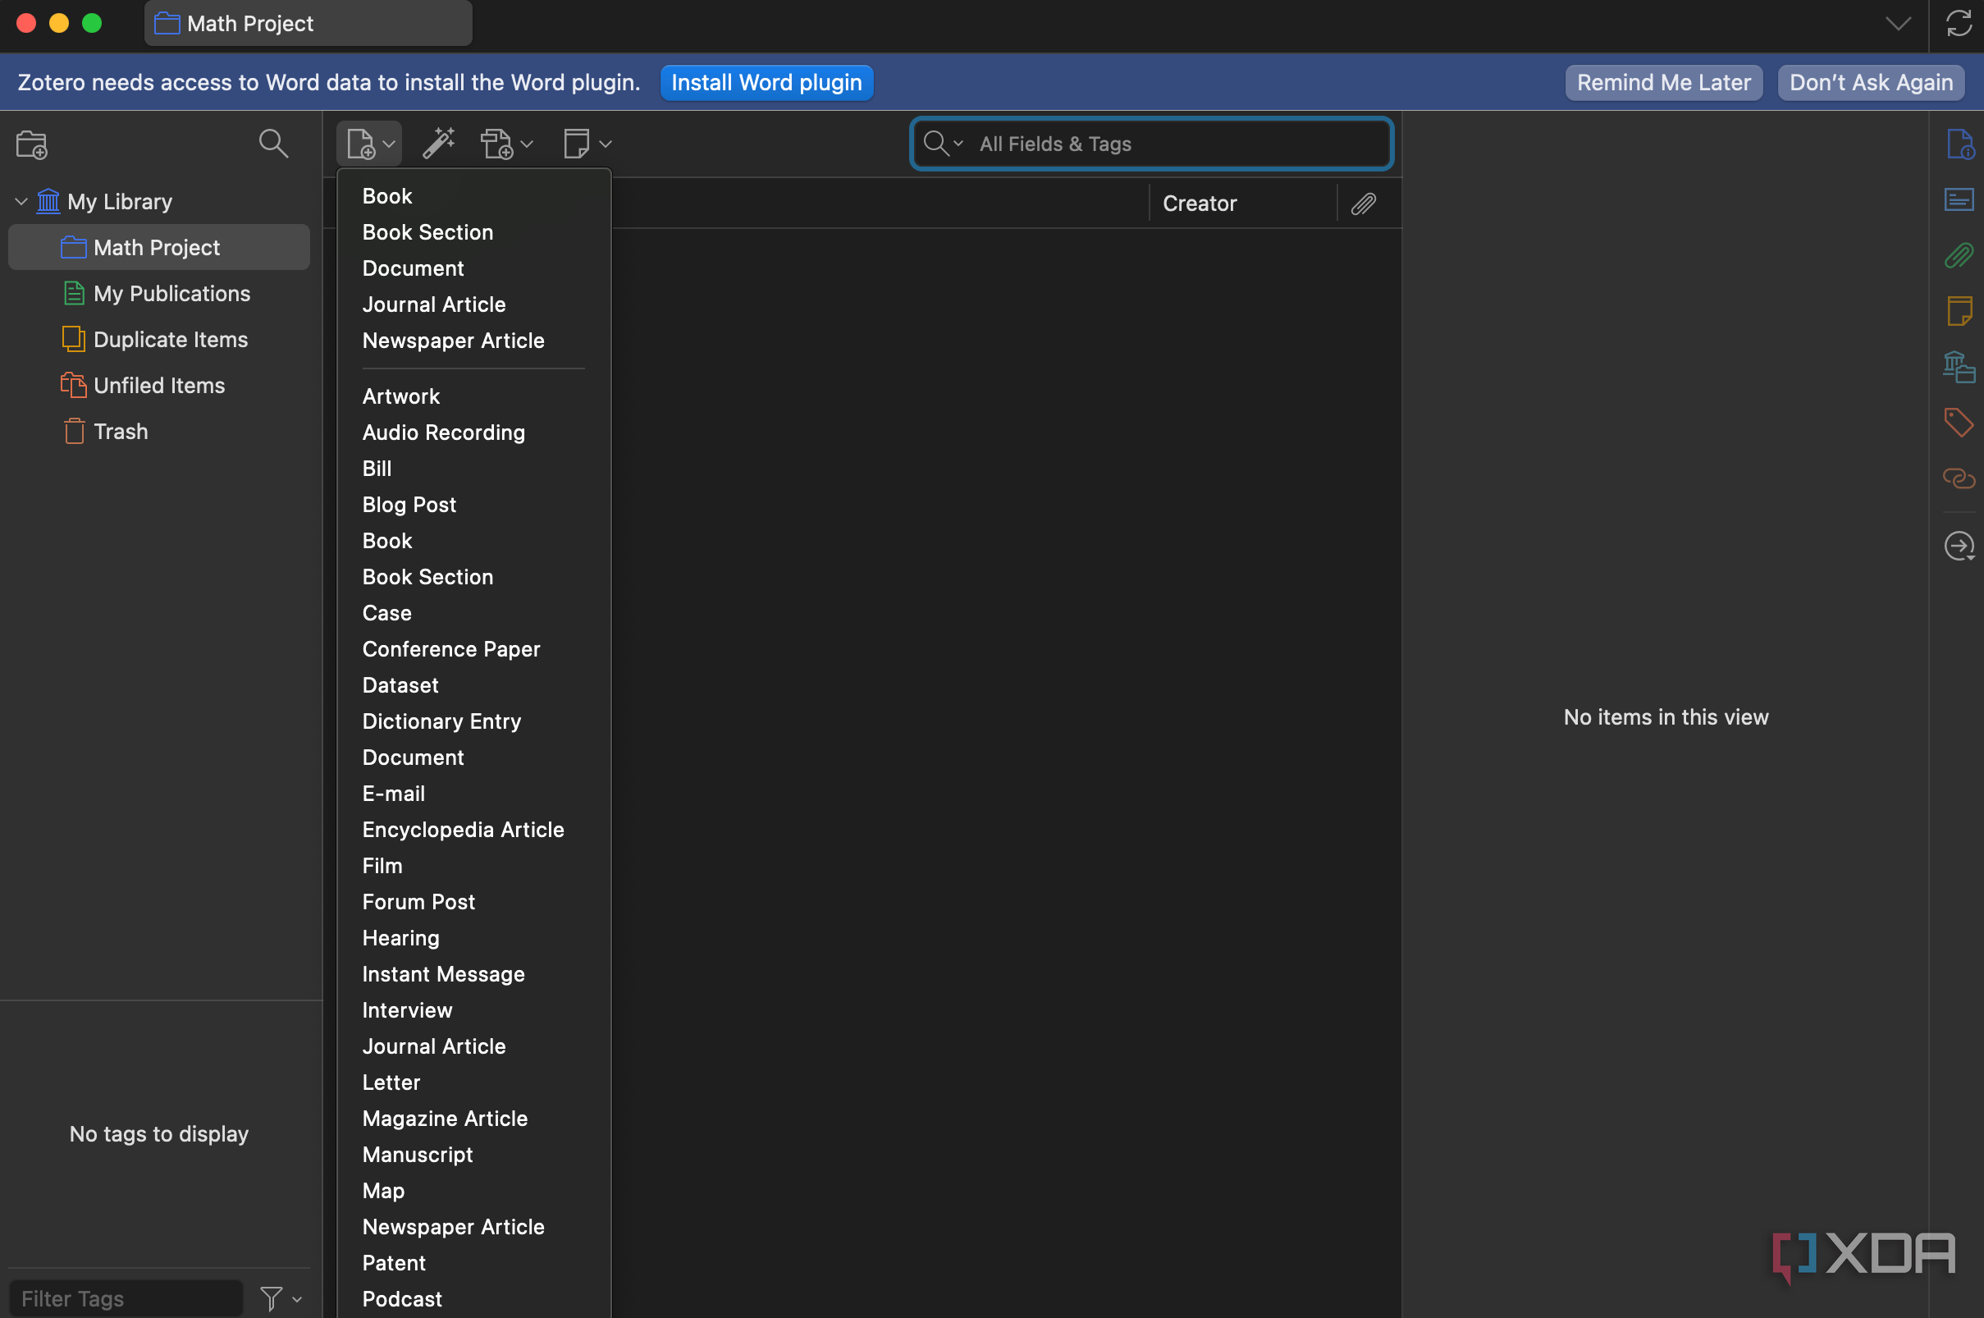Image resolution: width=1984 pixels, height=1318 pixels.
Task: Click the Math Project tab in title bar
Action: 309,24
